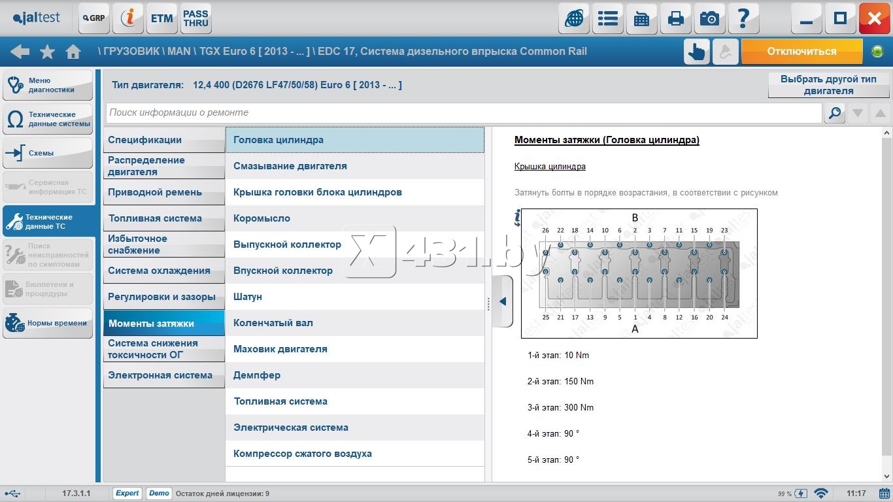
Task: Open the info icon in top toolbar
Action: coord(128,18)
